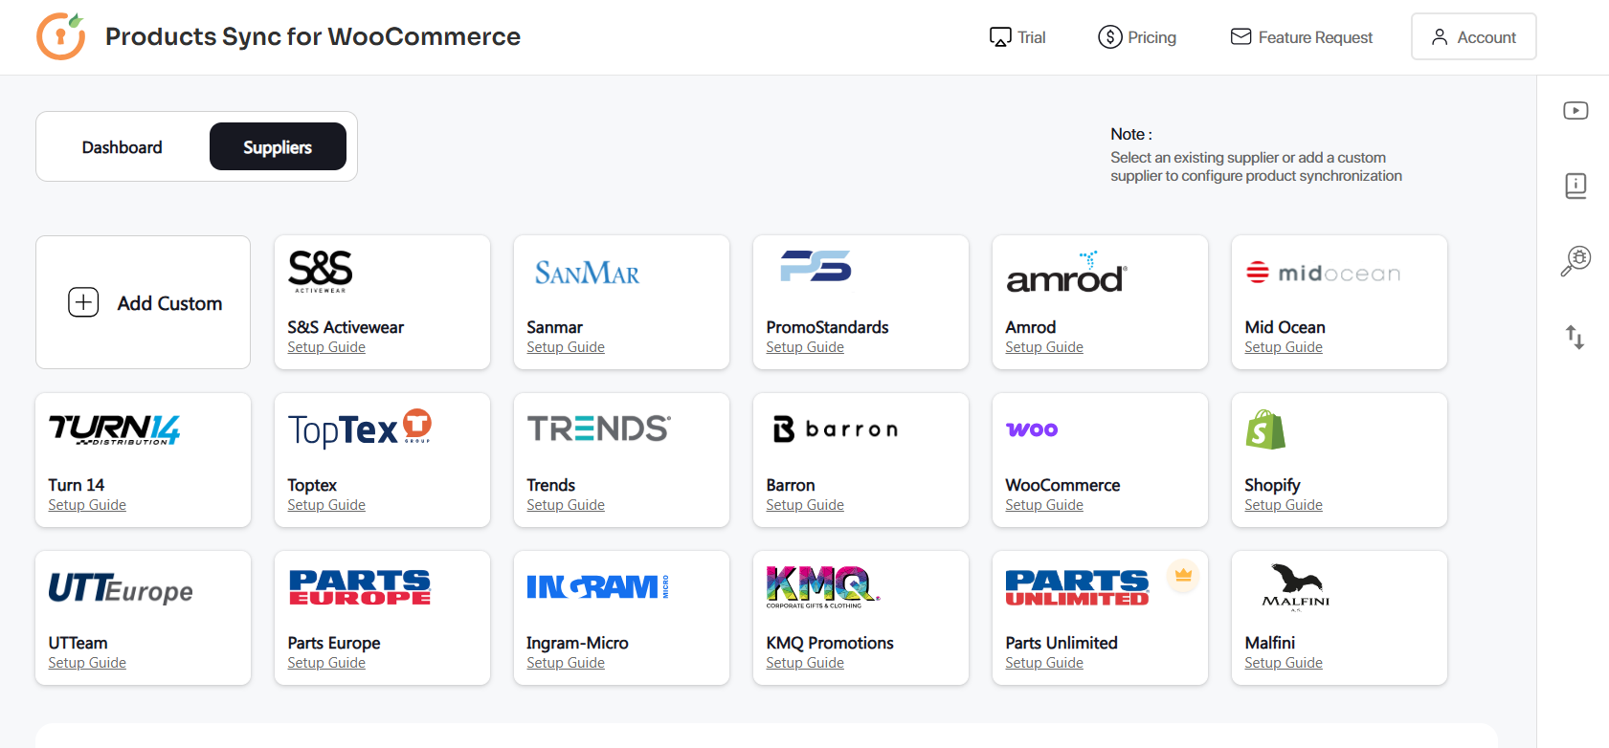Click the Products Sync orange logo icon
The height and width of the screenshot is (748, 1609).
tap(60, 36)
